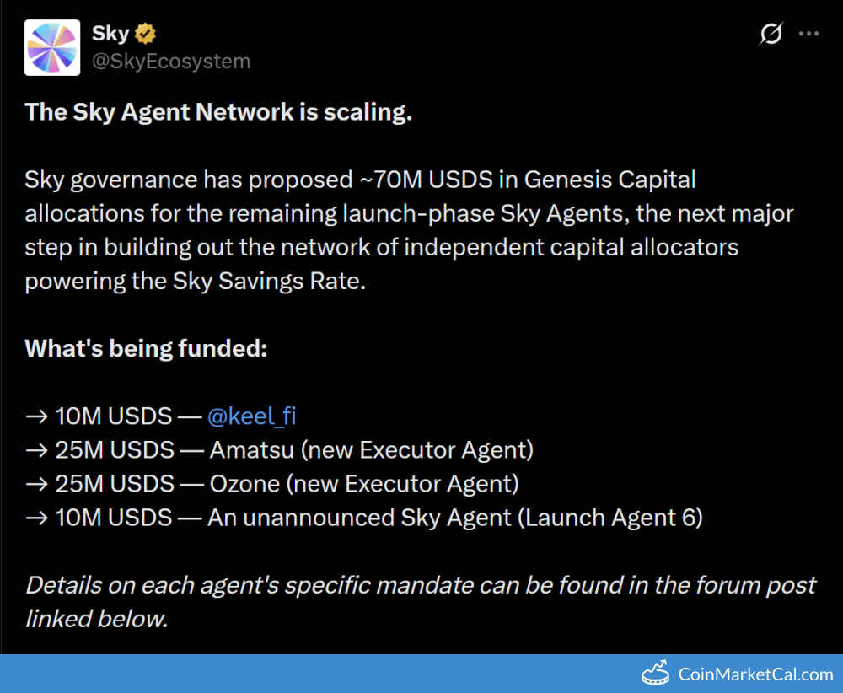The image size is (843, 693).
Task: Click the headline "The Sky Agent Network is scaling."
Action: point(218,111)
